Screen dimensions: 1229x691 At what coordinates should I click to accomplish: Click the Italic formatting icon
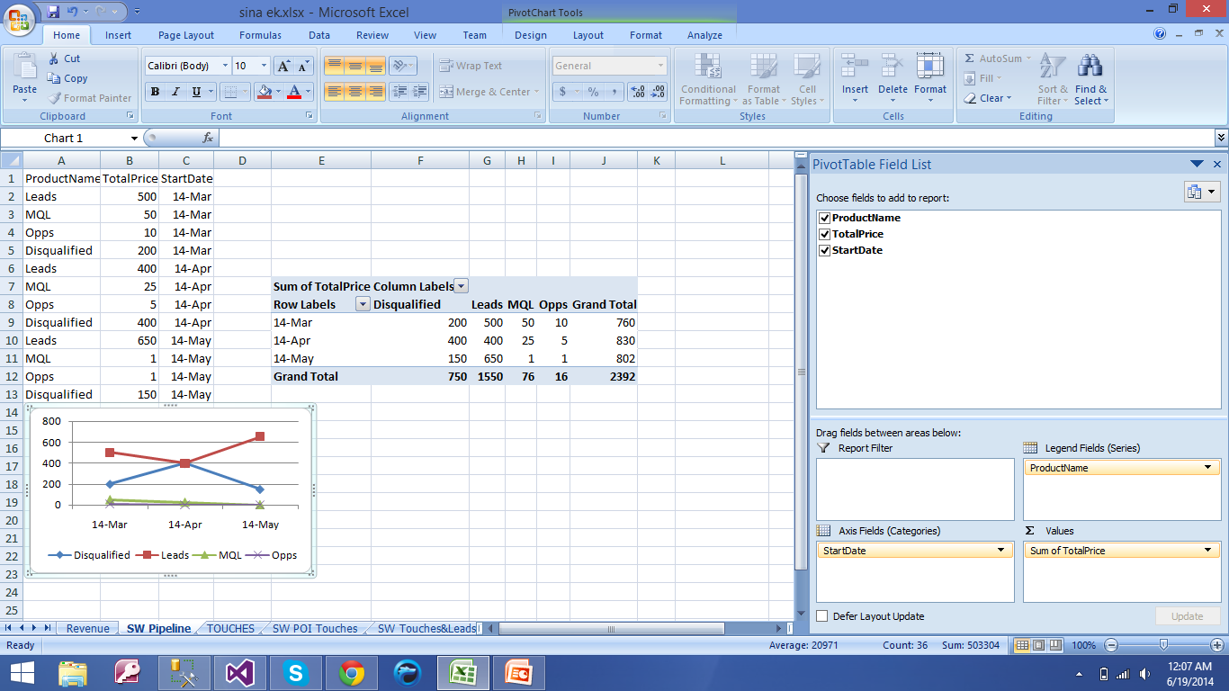point(175,92)
